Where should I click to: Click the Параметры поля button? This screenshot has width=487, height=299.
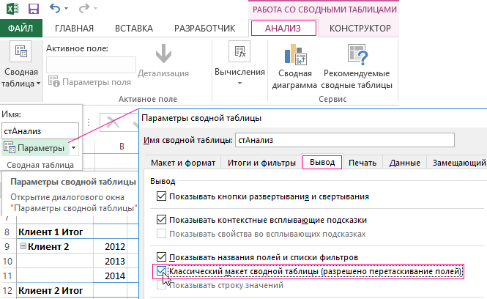click(90, 82)
